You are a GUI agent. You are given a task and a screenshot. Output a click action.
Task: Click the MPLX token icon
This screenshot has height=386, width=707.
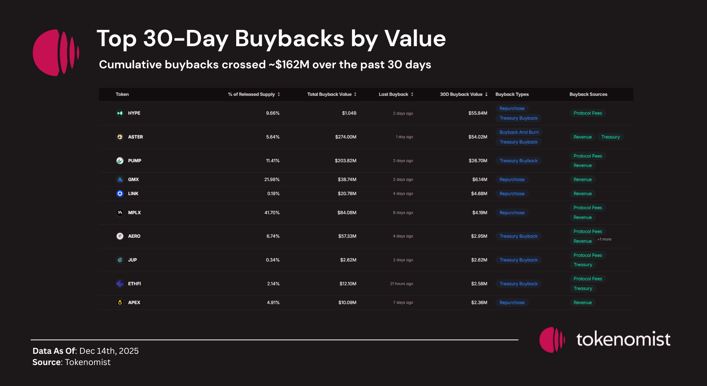point(120,213)
